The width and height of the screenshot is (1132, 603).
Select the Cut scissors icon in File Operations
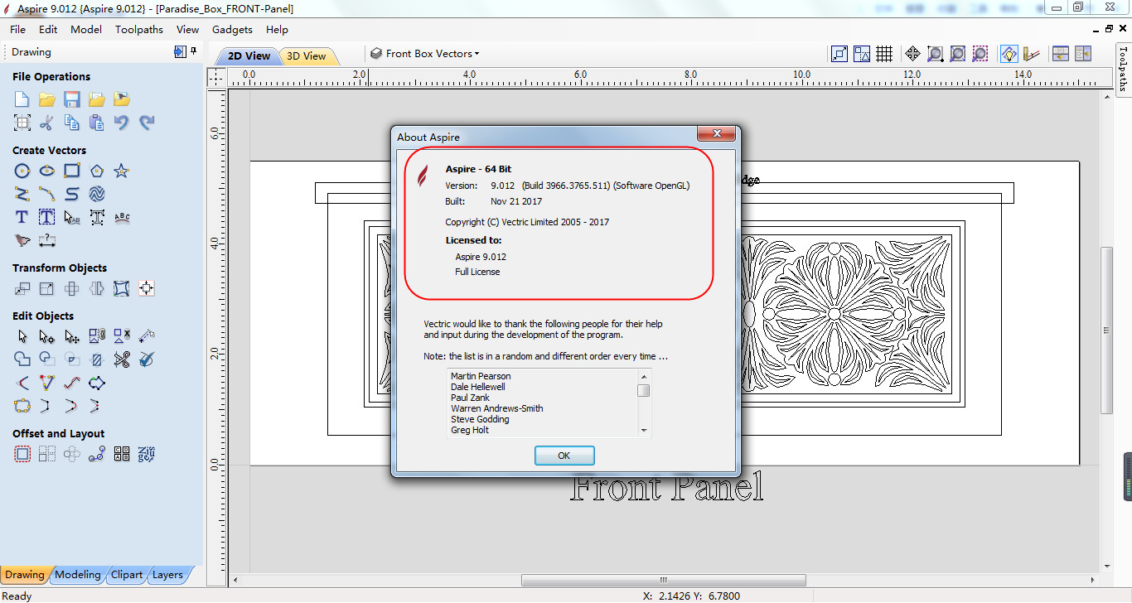pyautogui.click(x=47, y=123)
